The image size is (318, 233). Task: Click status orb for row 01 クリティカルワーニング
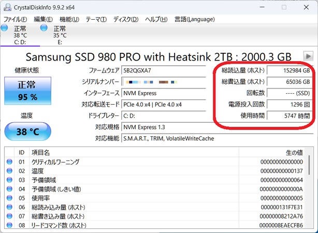[9, 162]
